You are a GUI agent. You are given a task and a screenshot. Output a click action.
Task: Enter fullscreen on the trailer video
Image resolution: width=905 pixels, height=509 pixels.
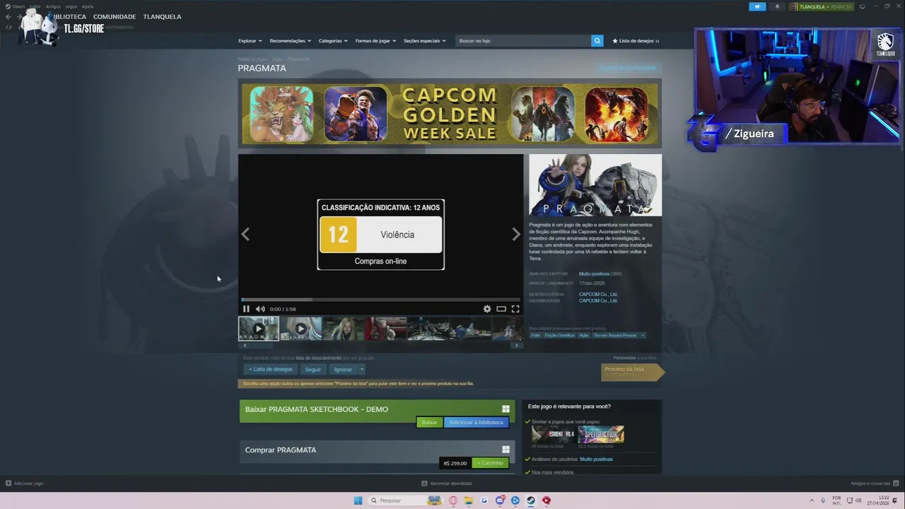(x=515, y=309)
